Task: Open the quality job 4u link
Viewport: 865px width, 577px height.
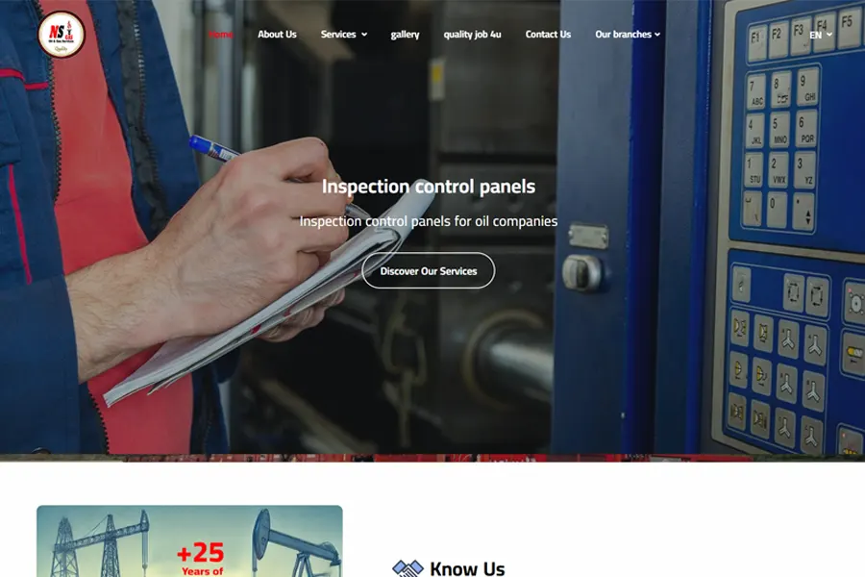Action: point(472,35)
